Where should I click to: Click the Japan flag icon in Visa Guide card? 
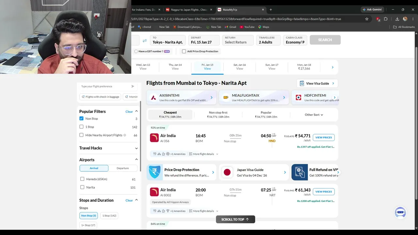tap(227, 172)
